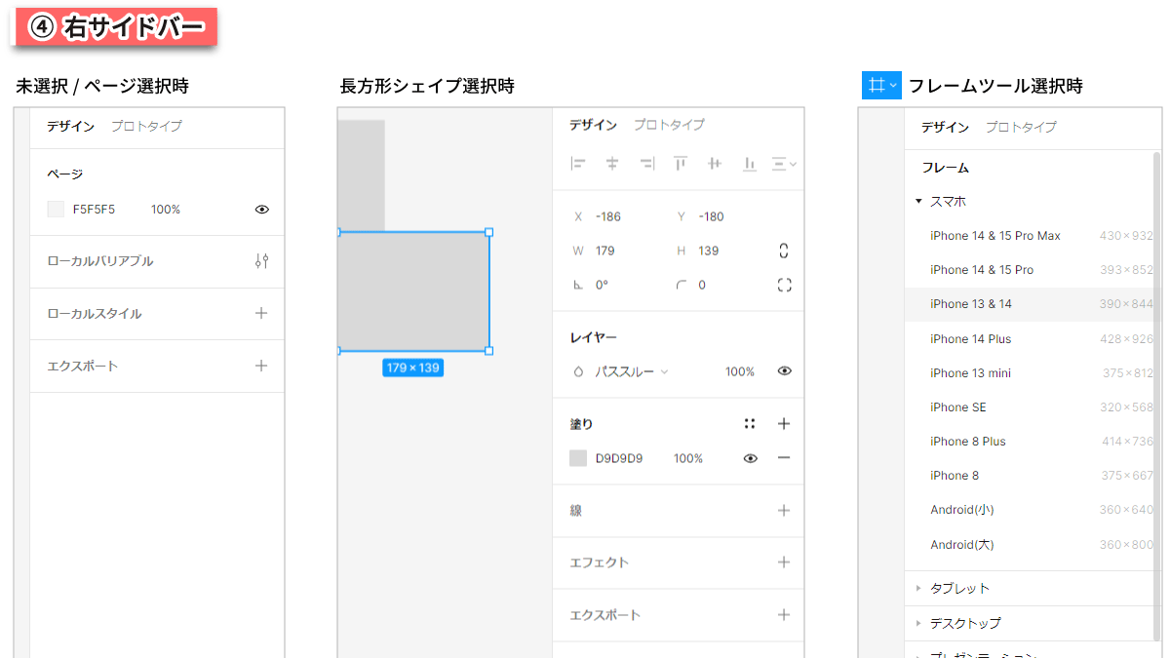Select iPhone 14 Plus frame preset
Viewport: 1170px width, 658px height.
point(1029,338)
